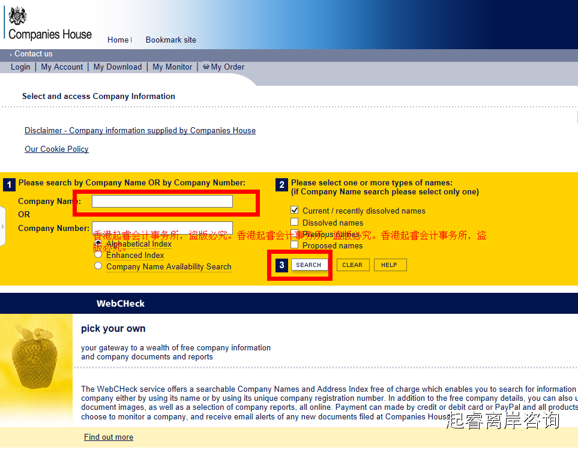Click the HELP button
The image size is (578, 450).
pyautogui.click(x=390, y=265)
